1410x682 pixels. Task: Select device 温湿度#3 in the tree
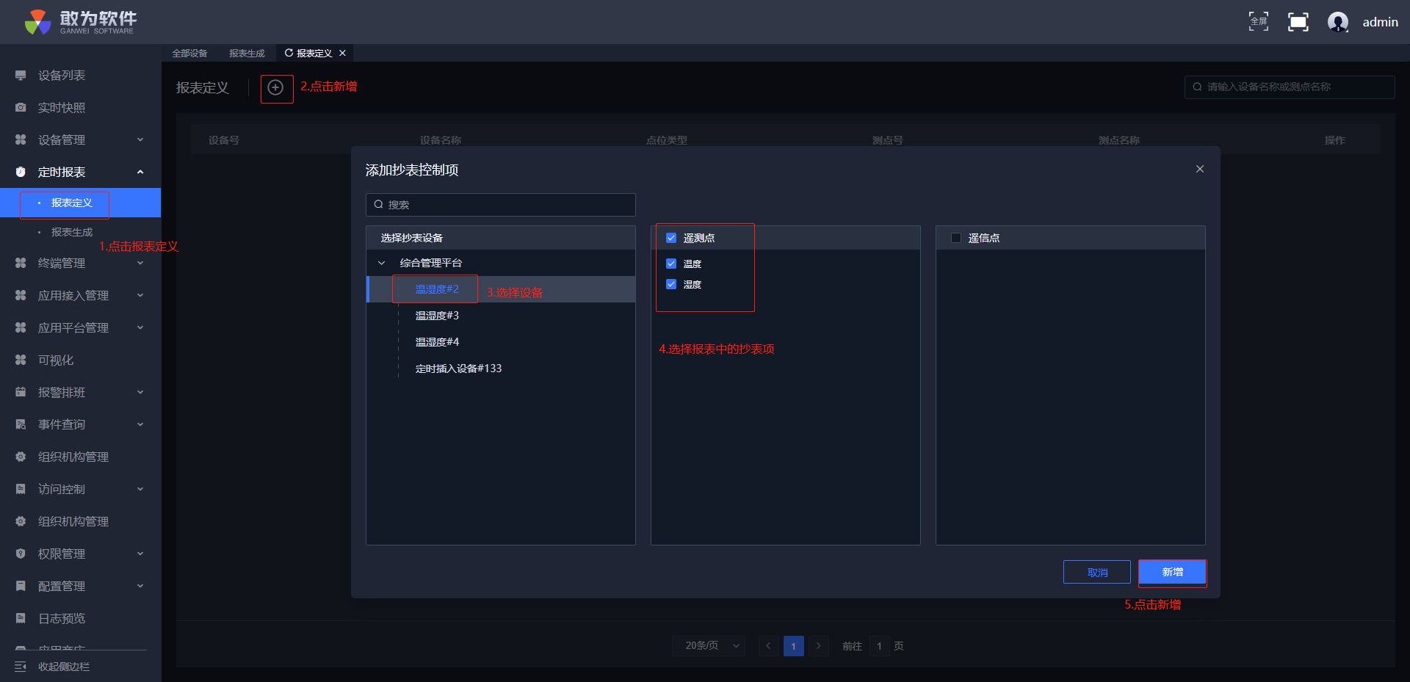pyautogui.click(x=437, y=316)
